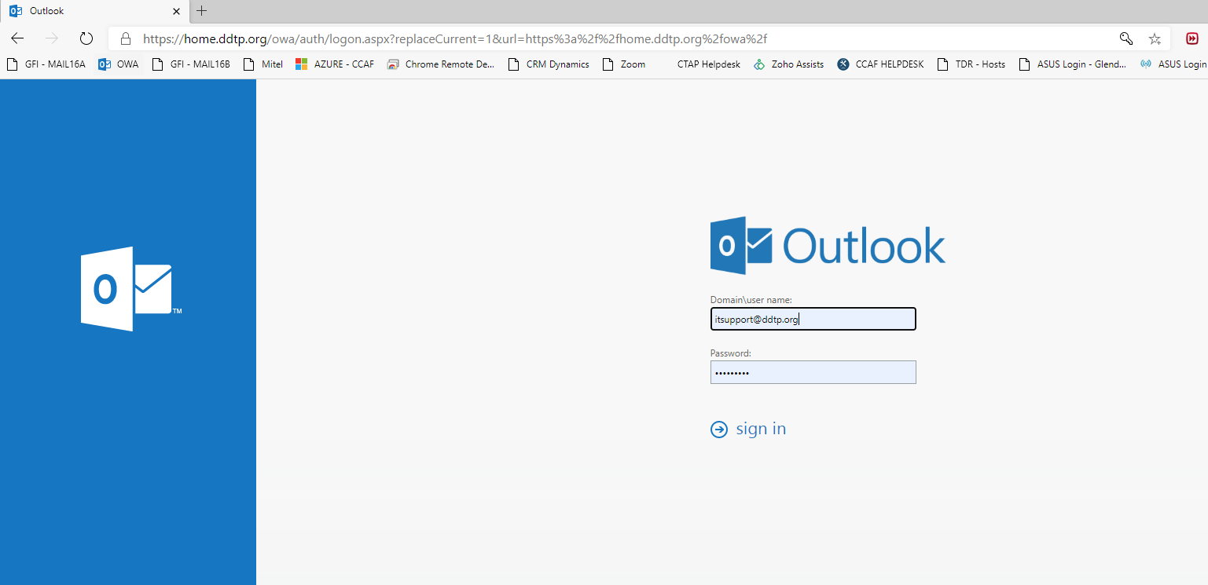Click the sign in button

748,429
